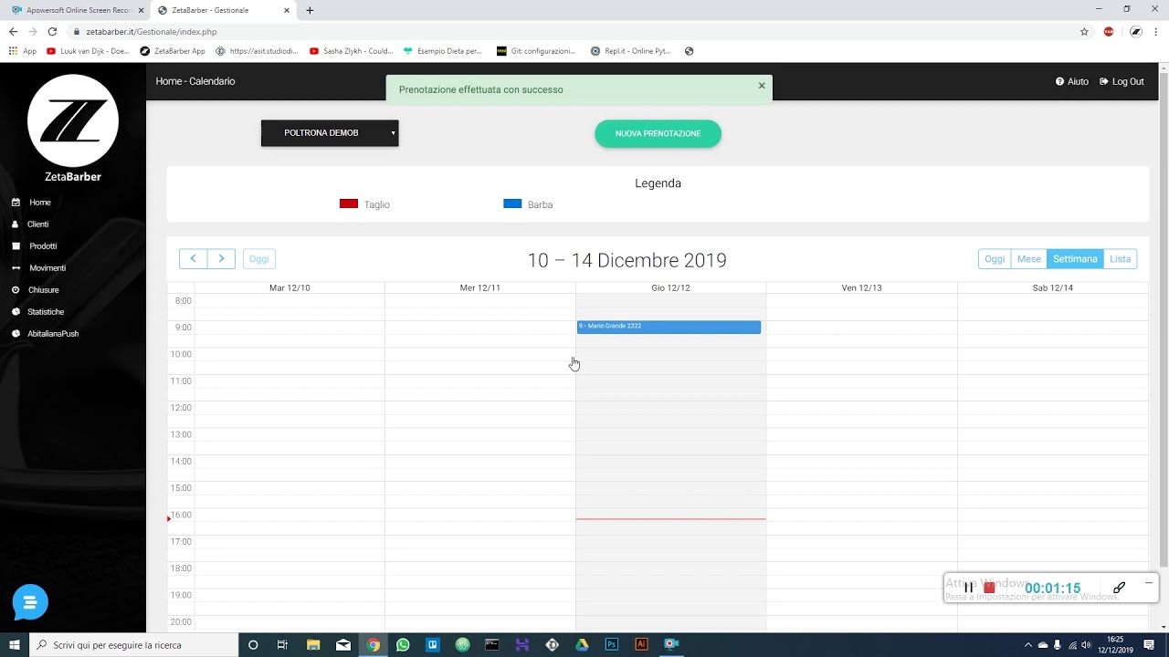The image size is (1169, 657).
Task: Click the Gio 12/12 column header
Action: pyautogui.click(x=670, y=288)
